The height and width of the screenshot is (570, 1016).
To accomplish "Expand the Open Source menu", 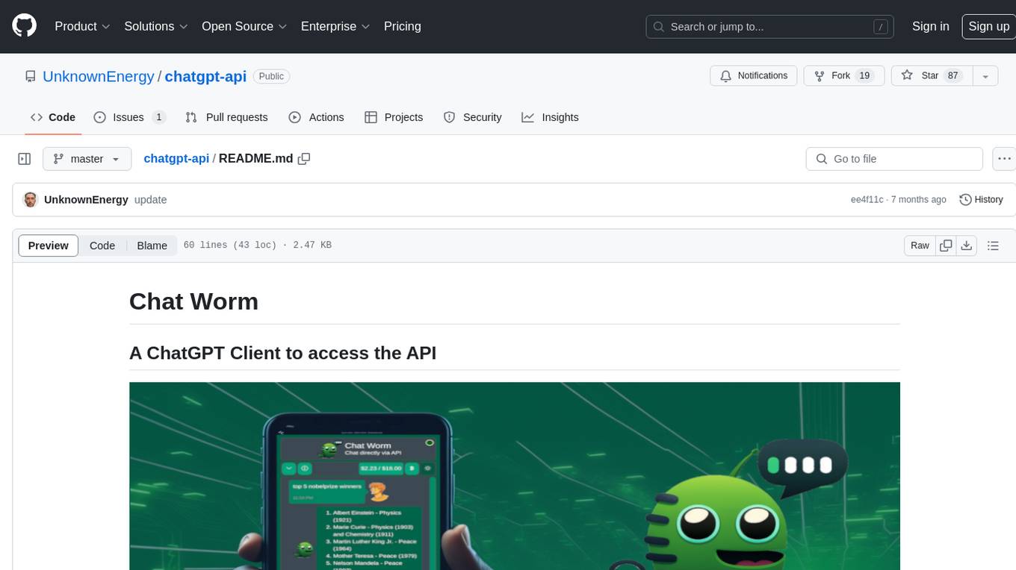I will (244, 26).
